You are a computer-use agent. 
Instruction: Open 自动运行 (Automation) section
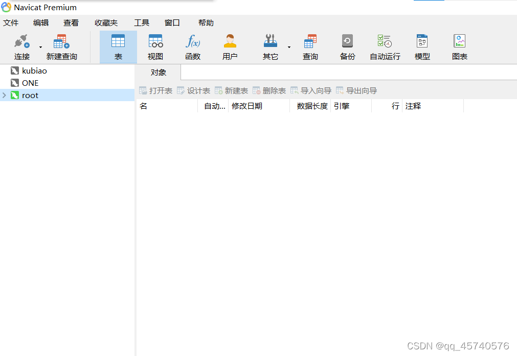coord(385,46)
